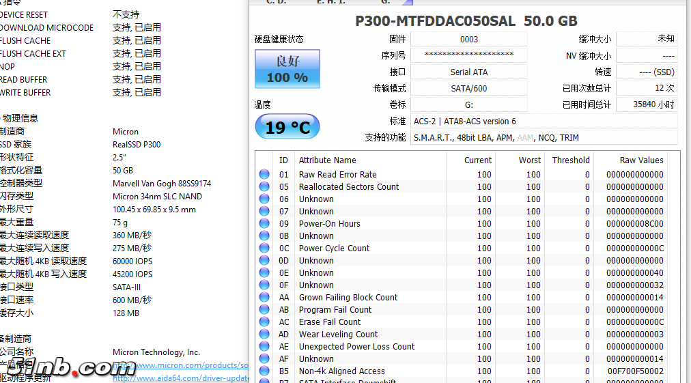
Task: Click the Non-4k Aligned Access status orb
Action: tap(264, 371)
